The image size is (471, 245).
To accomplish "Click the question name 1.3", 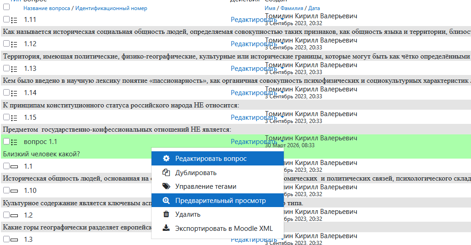I will 28,240.
